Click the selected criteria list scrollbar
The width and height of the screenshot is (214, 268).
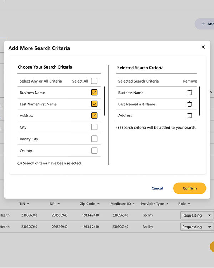tap(200, 101)
